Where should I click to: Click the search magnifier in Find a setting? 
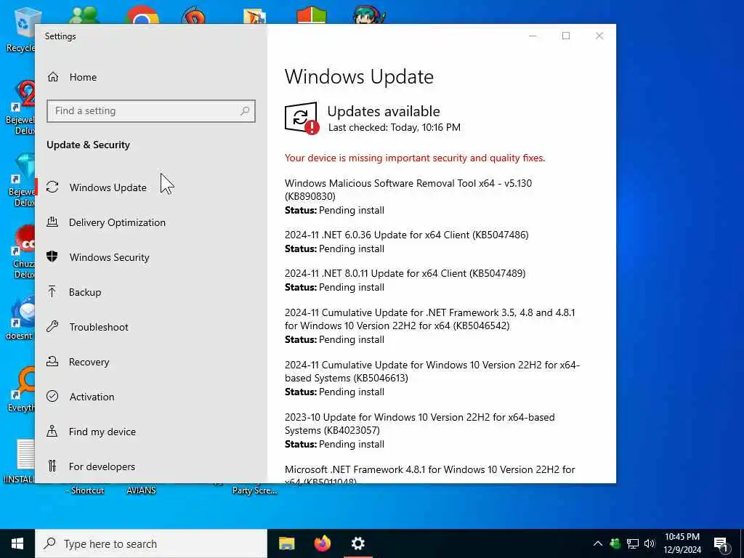pyautogui.click(x=245, y=111)
